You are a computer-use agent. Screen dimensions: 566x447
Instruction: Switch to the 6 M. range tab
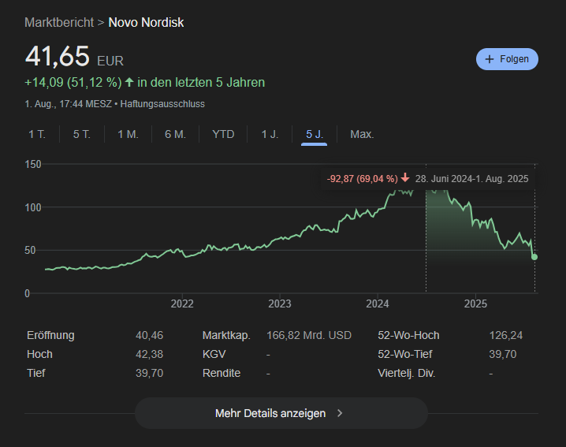pos(176,134)
